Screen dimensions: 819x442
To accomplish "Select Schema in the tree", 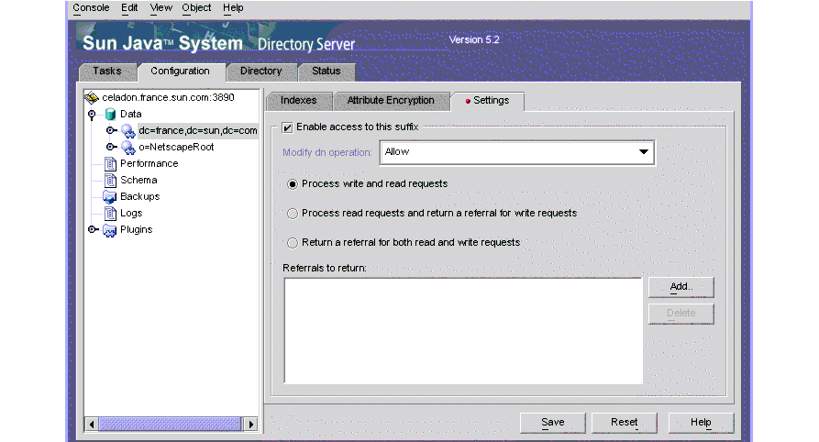I will pyautogui.click(x=138, y=181).
